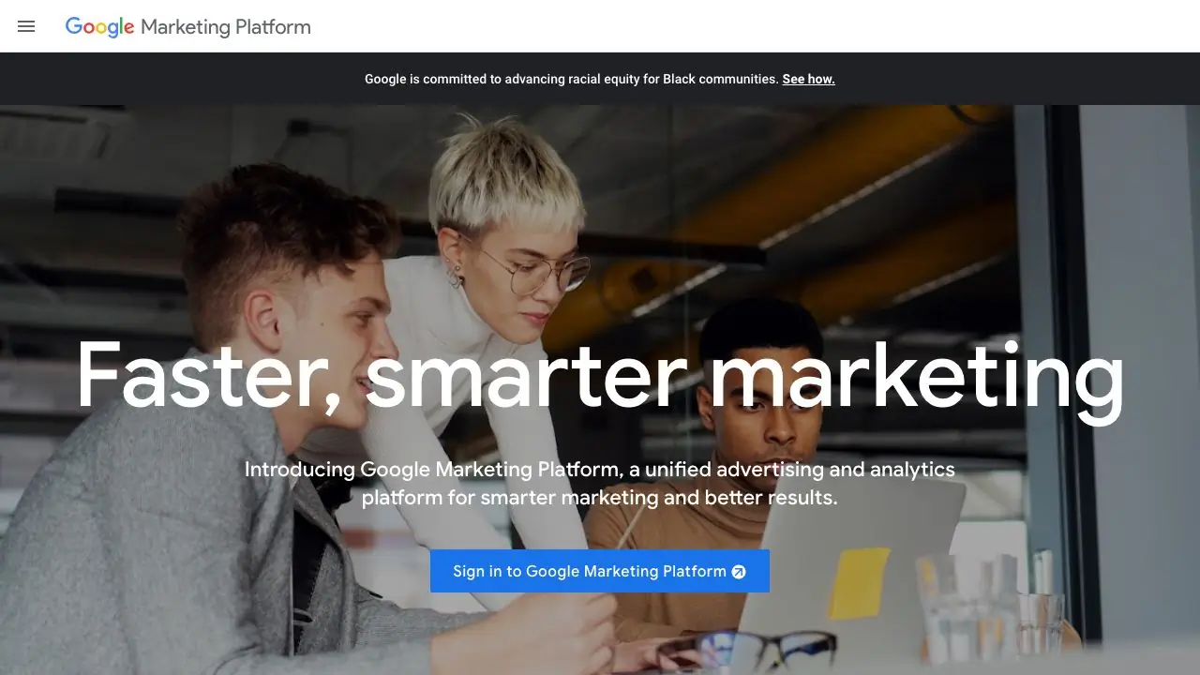Click the word "Google" in the dark banner
1200x675 pixels.
click(x=385, y=79)
